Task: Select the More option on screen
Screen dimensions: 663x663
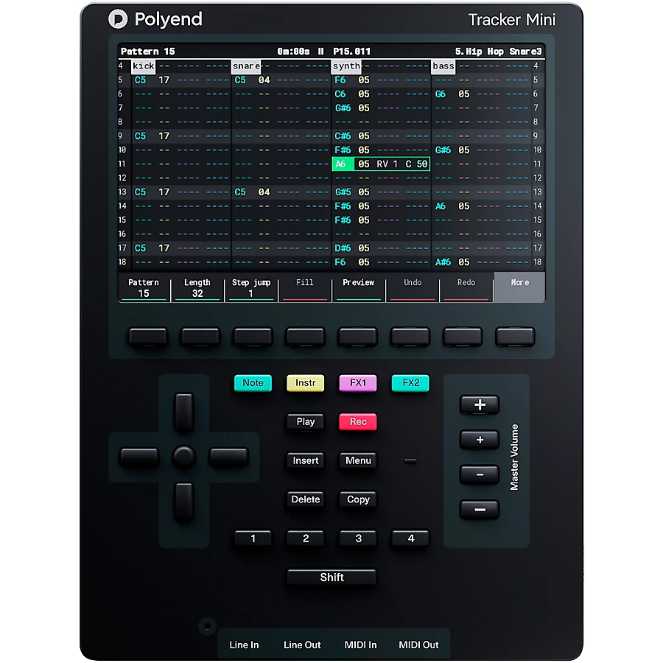Action: coord(519,287)
